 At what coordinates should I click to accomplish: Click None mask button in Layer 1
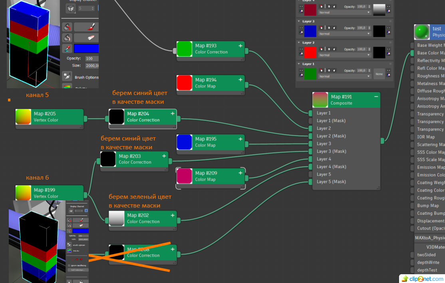(379, 74)
